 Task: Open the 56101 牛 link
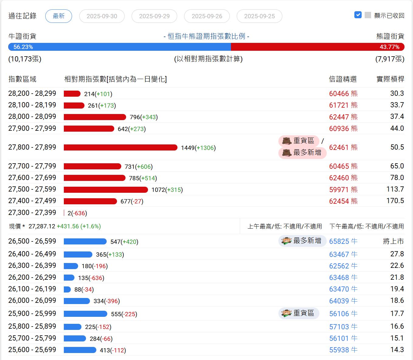[x=343, y=338]
